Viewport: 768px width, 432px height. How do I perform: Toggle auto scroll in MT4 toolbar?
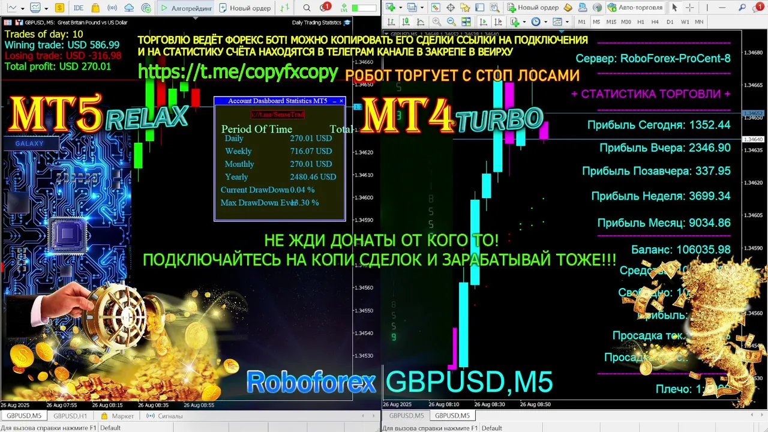point(483,22)
